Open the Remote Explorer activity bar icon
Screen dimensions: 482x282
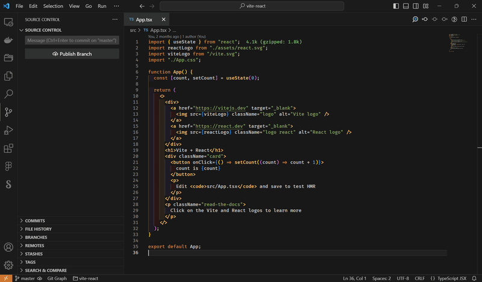8,22
